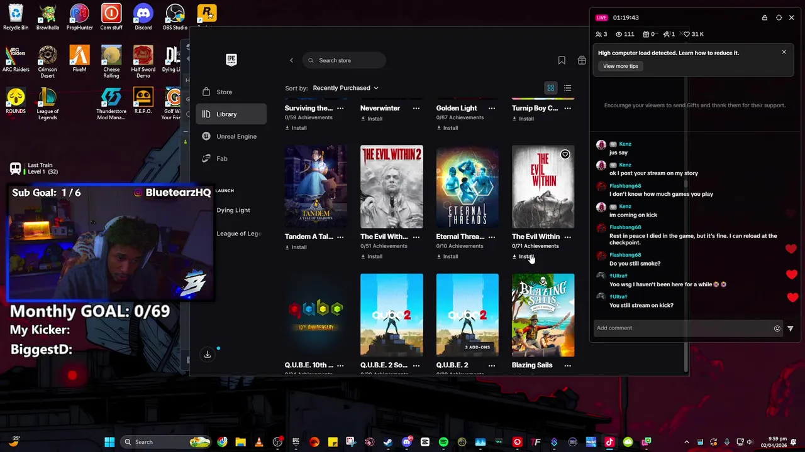
Task: Dismiss the high computer load notice
Action: coord(784,52)
